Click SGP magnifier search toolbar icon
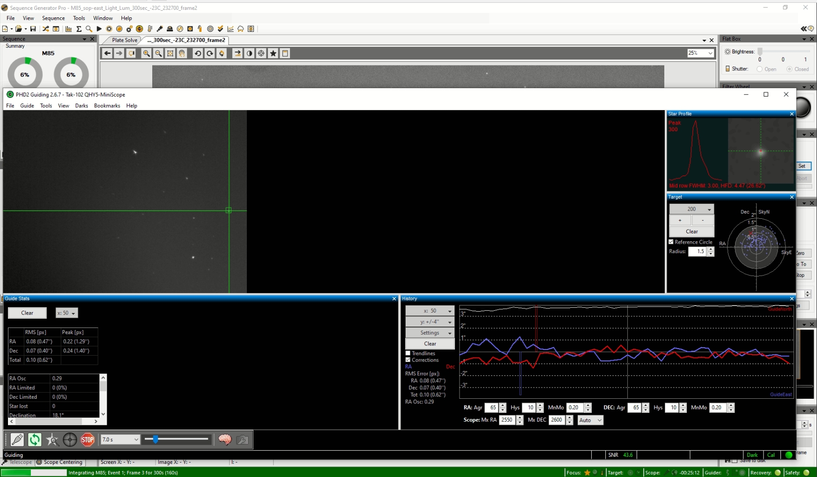817x477 pixels. [89, 29]
